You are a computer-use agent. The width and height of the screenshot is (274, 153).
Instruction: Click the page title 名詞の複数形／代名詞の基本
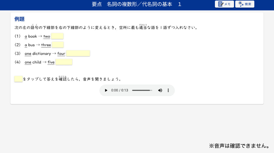tap(139, 4)
